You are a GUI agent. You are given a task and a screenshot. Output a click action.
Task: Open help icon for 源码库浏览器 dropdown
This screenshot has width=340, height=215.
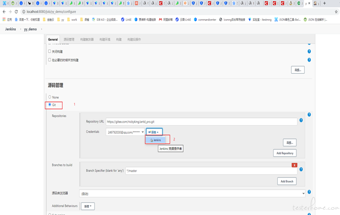coord(309,192)
